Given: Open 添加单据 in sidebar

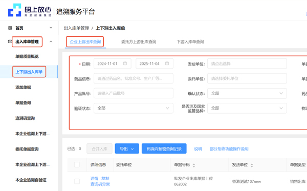Looking at the screenshot, I should point(23,88).
